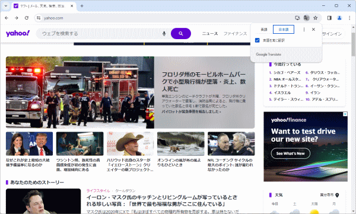Open a new browser tab
356x214 pixels.
tap(82, 6)
